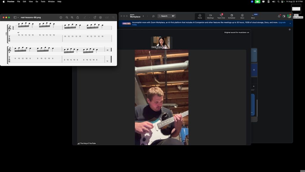Switch to the Meetings tab in Zoom

[210, 16]
